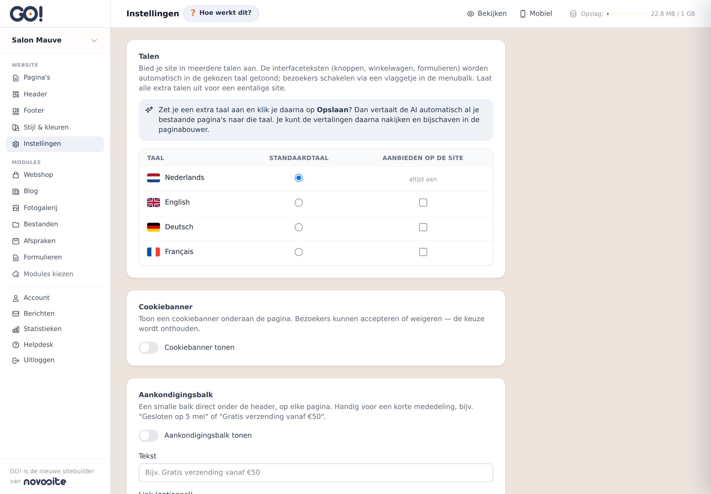
Task: Click the Deutsch flag icon
Action: 153,227
